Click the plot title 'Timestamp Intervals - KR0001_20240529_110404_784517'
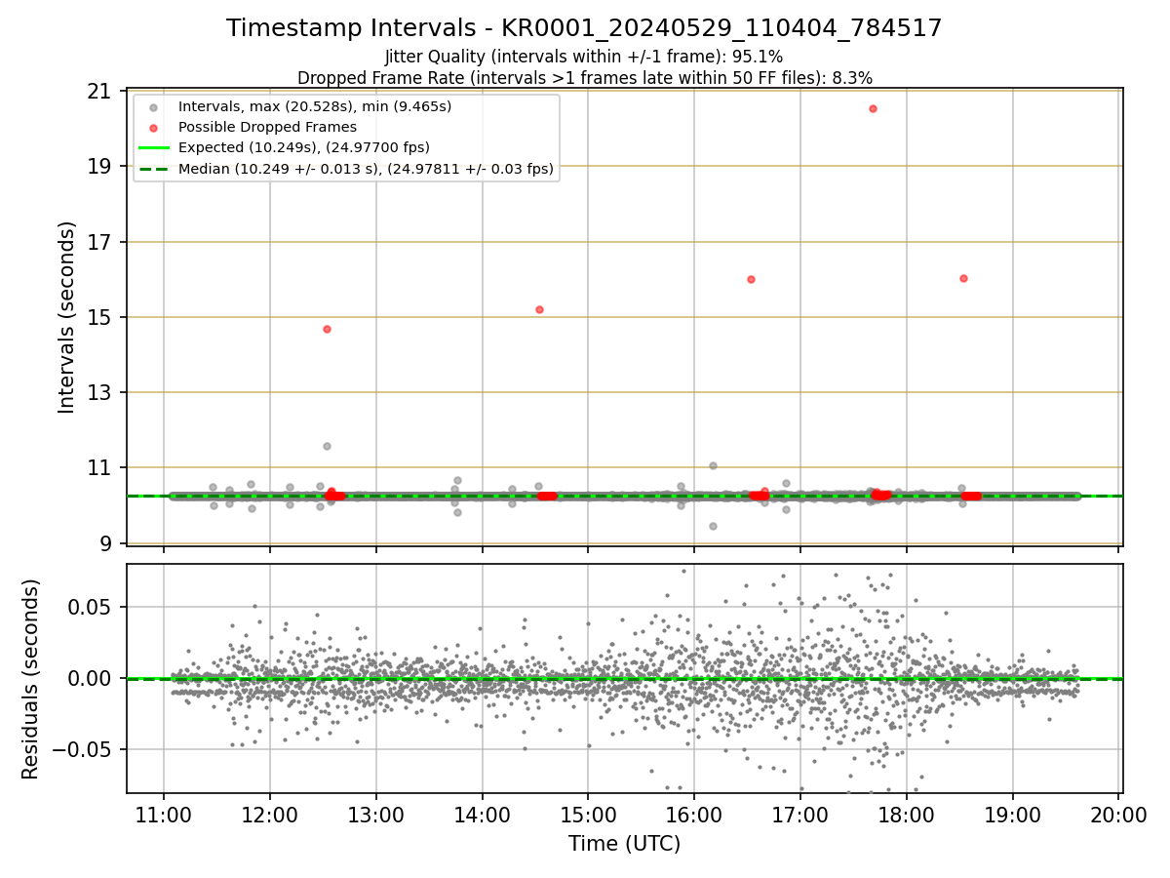1170x878 pixels. pyautogui.click(x=584, y=28)
